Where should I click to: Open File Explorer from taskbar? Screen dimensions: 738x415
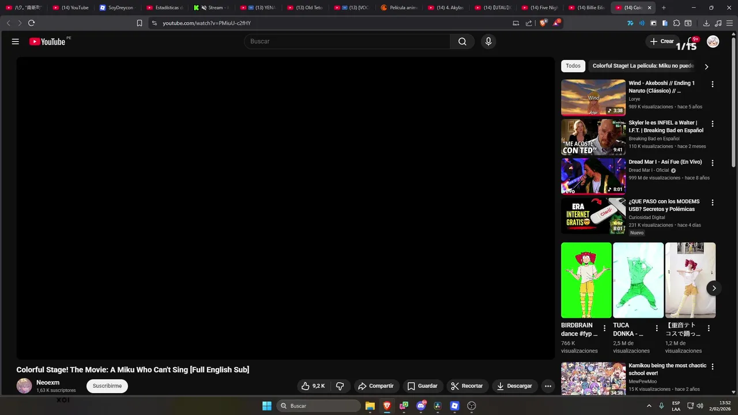coord(370,406)
